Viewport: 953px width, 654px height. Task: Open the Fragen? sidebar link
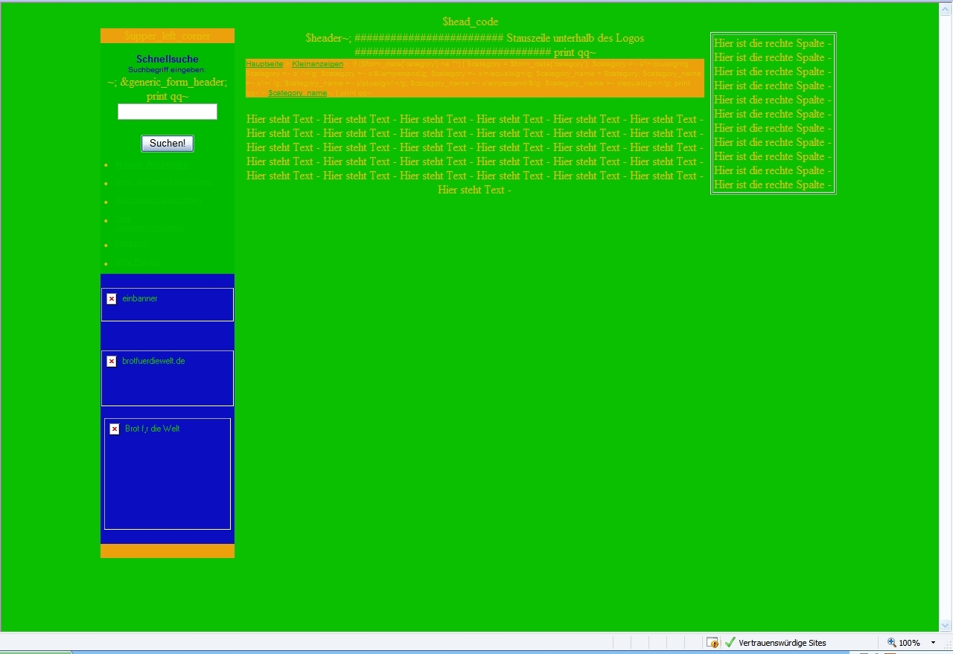pyautogui.click(x=132, y=245)
